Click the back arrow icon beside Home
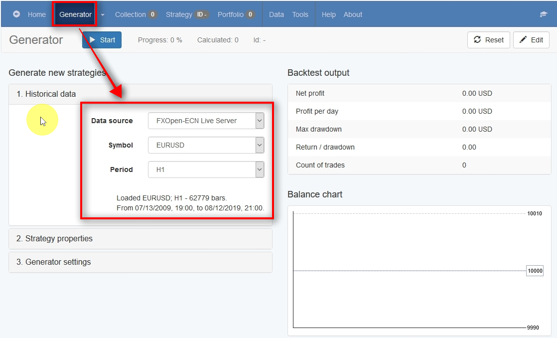The height and width of the screenshot is (338, 557). (x=16, y=14)
